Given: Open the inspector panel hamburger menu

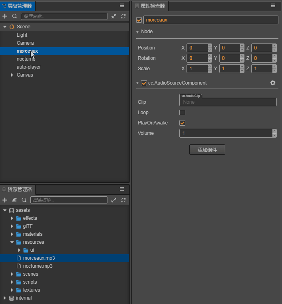Looking at the screenshot, I should pyautogui.click(x=273, y=6).
